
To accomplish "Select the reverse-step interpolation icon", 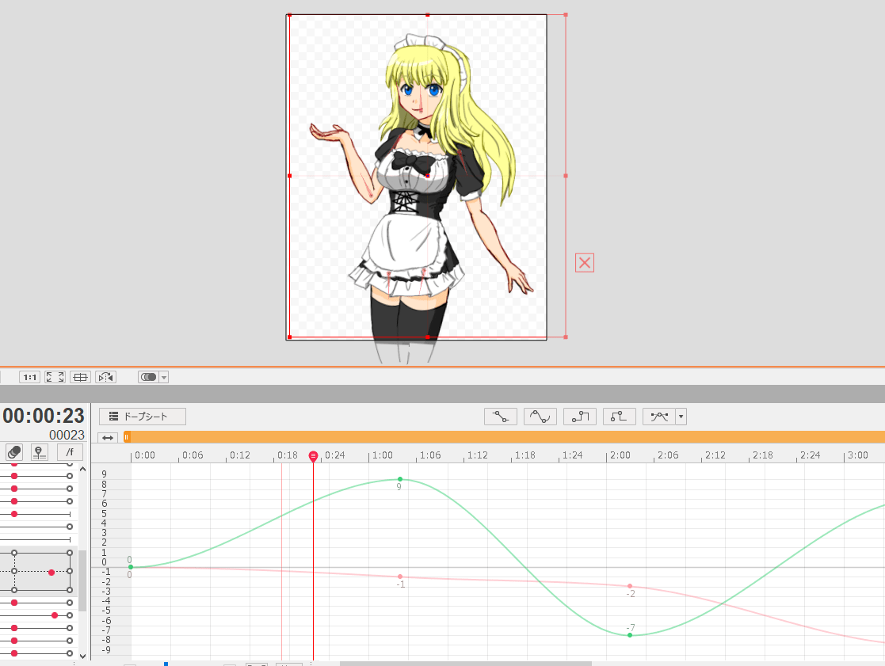I will click(x=619, y=416).
